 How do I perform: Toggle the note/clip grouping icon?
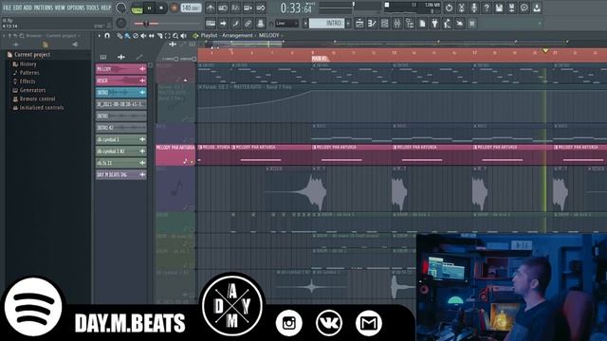pyautogui.click(x=235, y=24)
